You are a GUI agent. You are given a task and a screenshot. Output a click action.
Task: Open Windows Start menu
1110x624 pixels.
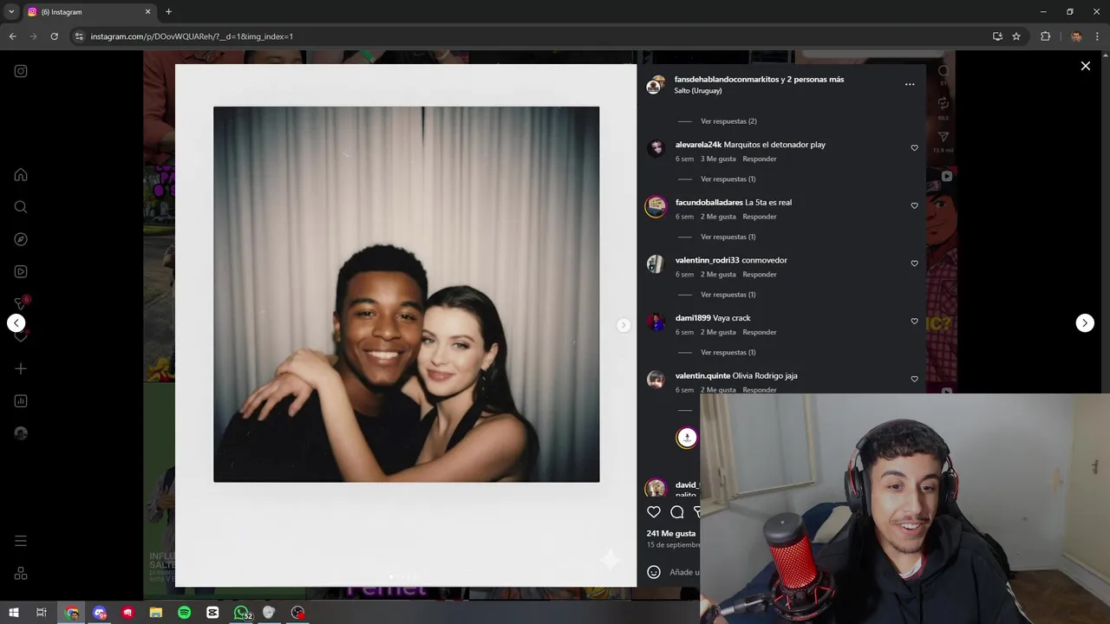(14, 613)
